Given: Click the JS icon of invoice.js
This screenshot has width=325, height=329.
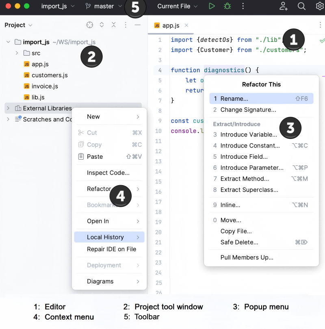Looking at the screenshot, I should (27, 86).
